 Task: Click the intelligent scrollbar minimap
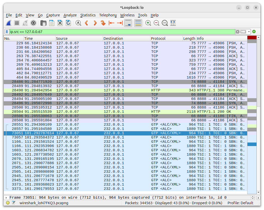coord(252,115)
